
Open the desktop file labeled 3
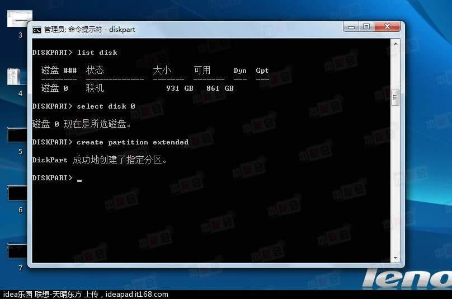coord(18,19)
